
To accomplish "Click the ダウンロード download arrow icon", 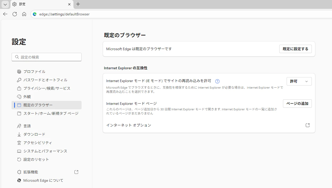I will click(19, 134).
